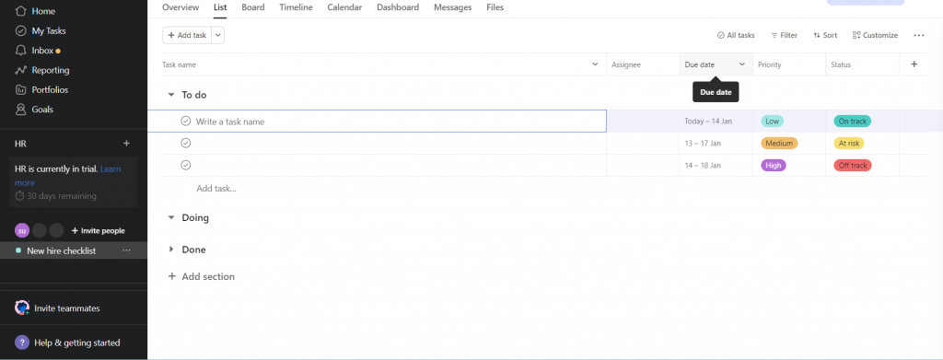This screenshot has height=360, width=943.
Task: Click the Low priority tag
Action: coord(773,121)
